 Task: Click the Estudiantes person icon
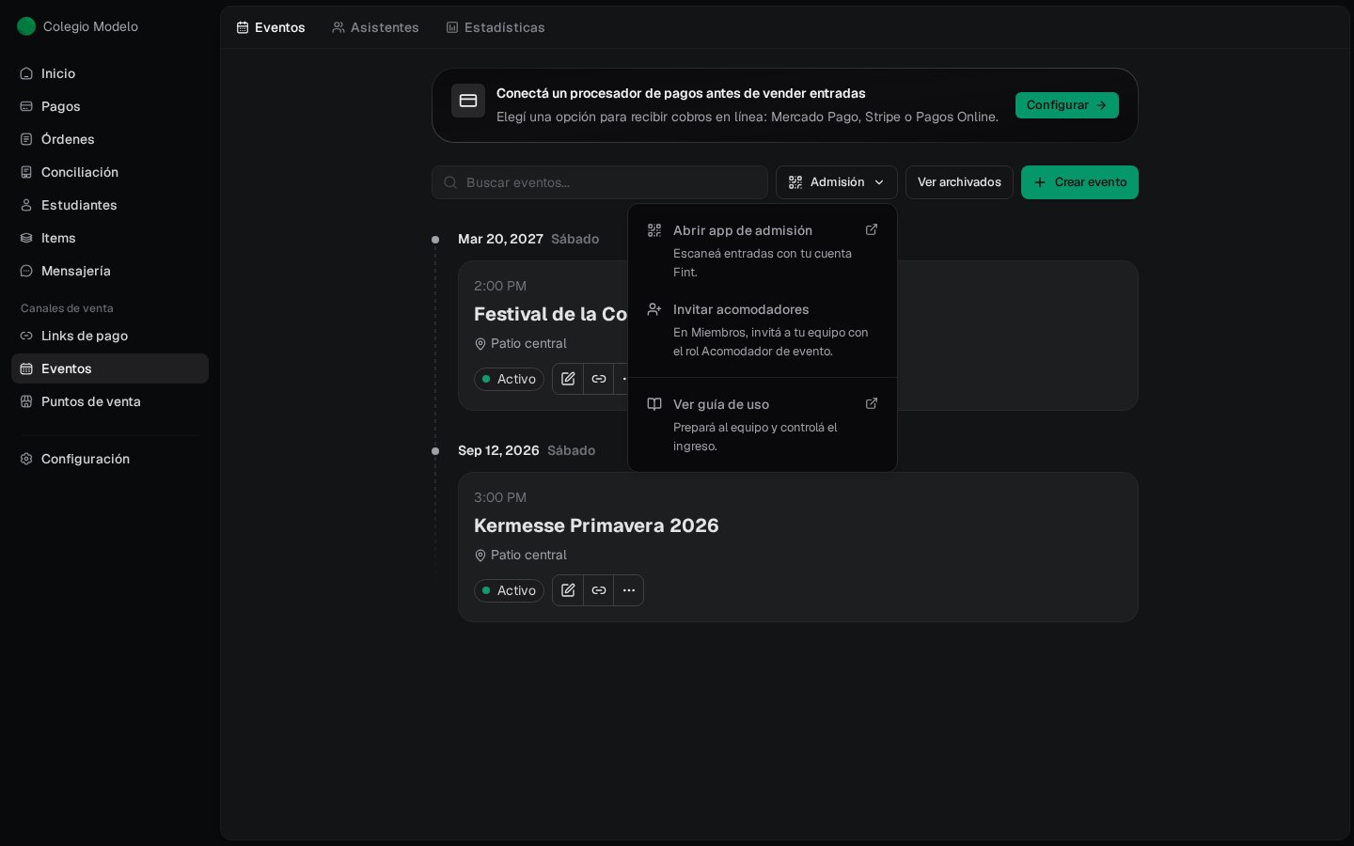click(26, 205)
